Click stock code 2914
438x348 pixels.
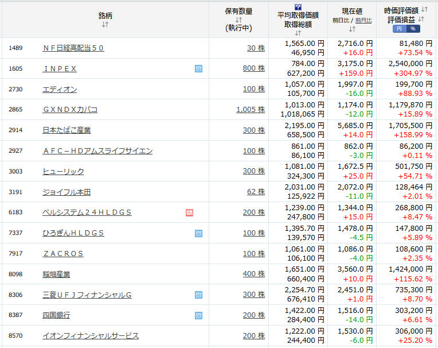pos(15,130)
